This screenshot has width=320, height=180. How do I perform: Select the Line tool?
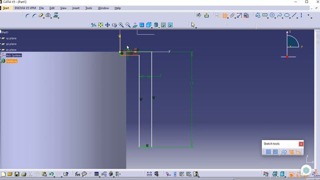click(294, 15)
